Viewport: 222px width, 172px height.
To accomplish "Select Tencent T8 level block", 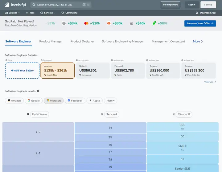I will pyautogui.click(x=110, y=160).
